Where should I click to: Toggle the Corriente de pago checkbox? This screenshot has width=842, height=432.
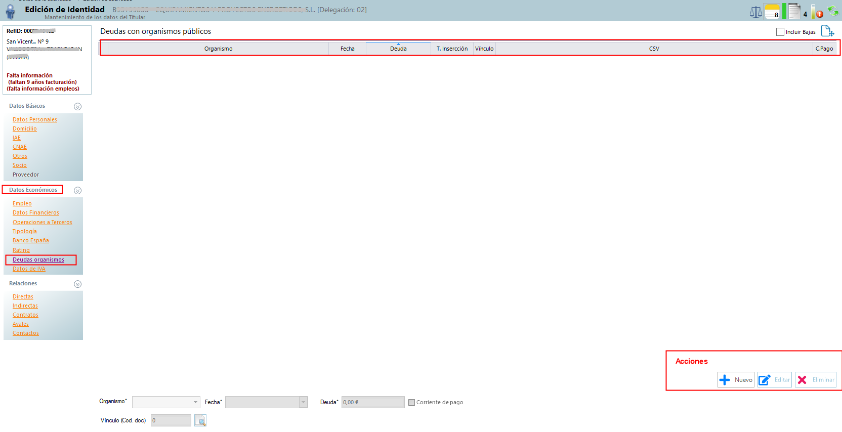pos(411,403)
